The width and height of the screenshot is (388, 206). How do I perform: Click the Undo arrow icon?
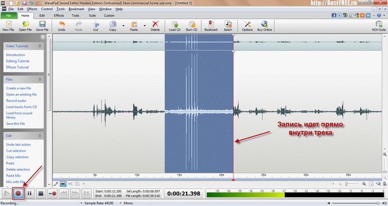pyautogui.click(x=62, y=26)
